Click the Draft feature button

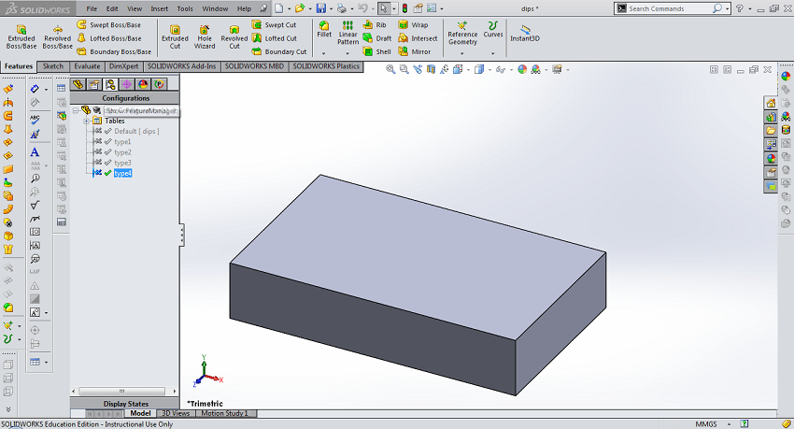pos(376,38)
